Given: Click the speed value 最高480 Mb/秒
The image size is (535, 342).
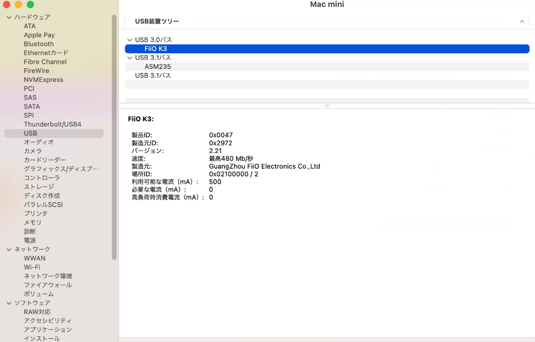Looking at the screenshot, I should coord(231,159).
